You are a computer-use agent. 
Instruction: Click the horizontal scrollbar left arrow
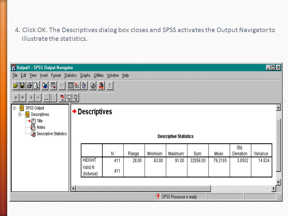pyautogui.click(x=73, y=188)
